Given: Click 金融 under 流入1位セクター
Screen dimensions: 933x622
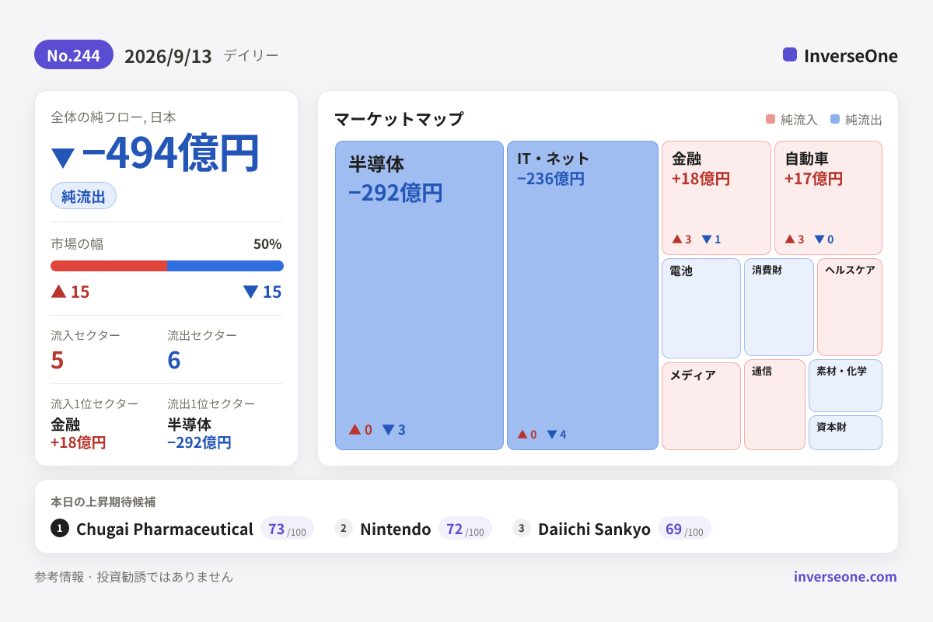Looking at the screenshot, I should pos(65,425).
